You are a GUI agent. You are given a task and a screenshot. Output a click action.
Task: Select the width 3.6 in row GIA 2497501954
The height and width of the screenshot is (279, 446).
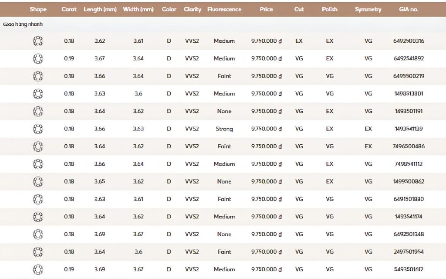click(x=138, y=252)
